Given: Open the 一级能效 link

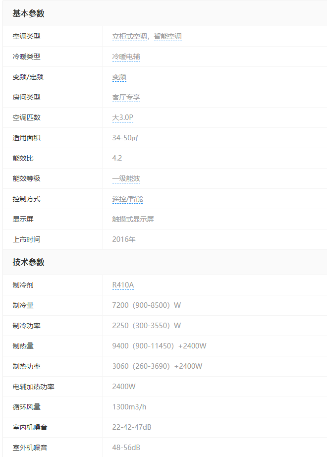Looking at the screenshot, I should (126, 178).
